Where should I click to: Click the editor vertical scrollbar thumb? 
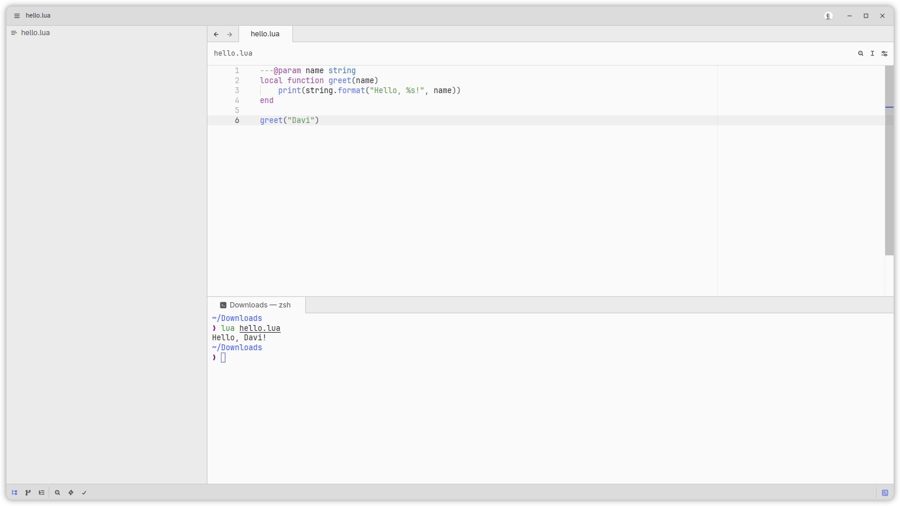click(889, 160)
